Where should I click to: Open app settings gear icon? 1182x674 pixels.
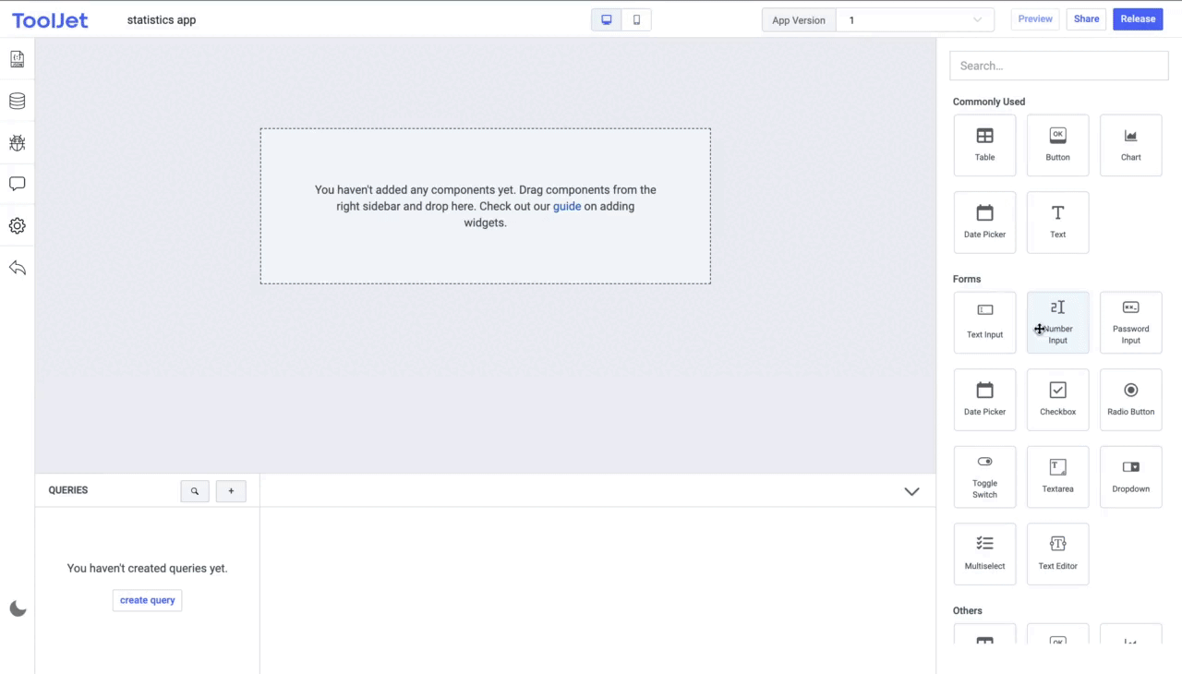pos(17,226)
